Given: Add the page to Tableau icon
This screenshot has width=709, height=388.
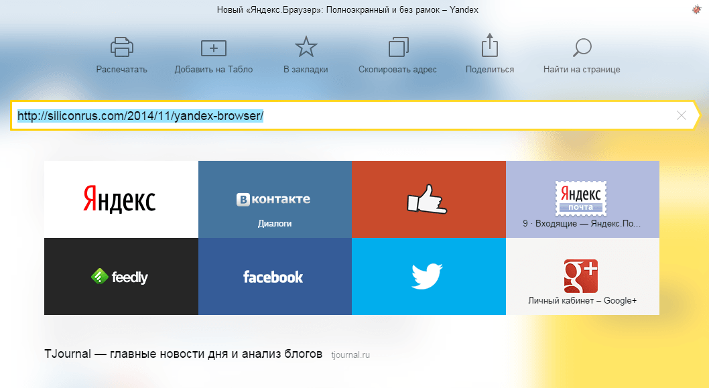Looking at the screenshot, I should coord(213,48).
